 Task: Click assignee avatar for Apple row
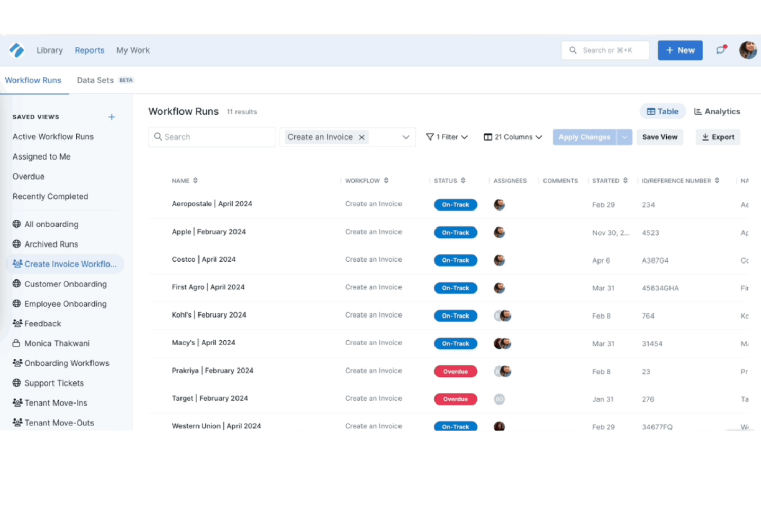point(499,233)
